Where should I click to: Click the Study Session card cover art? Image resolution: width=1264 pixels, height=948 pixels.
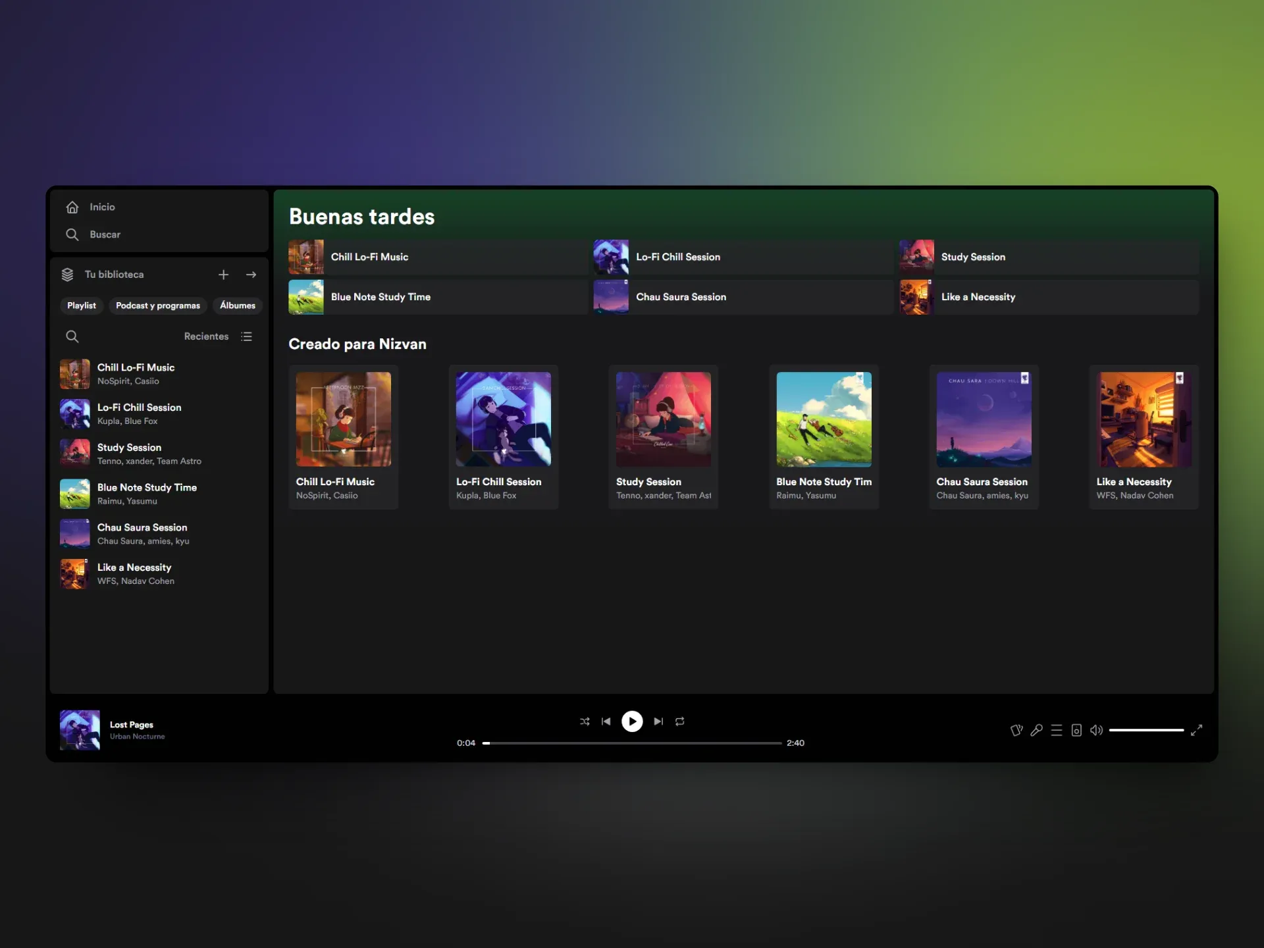(x=663, y=419)
